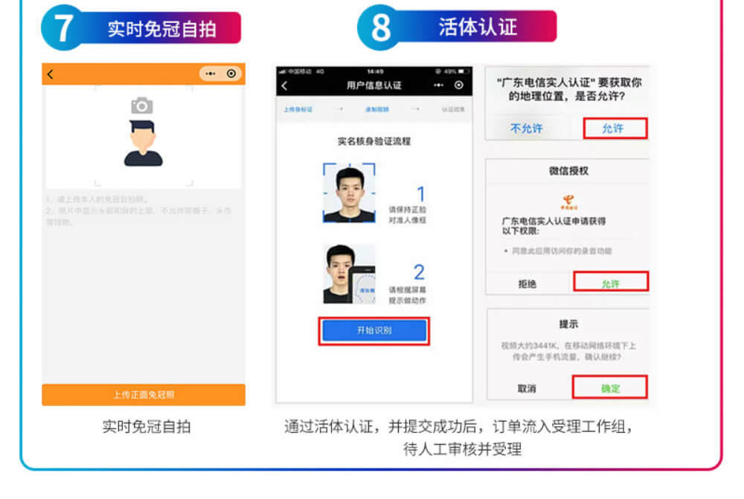Click the selfie avatar placeholder
744x499 pixels.
143,144
